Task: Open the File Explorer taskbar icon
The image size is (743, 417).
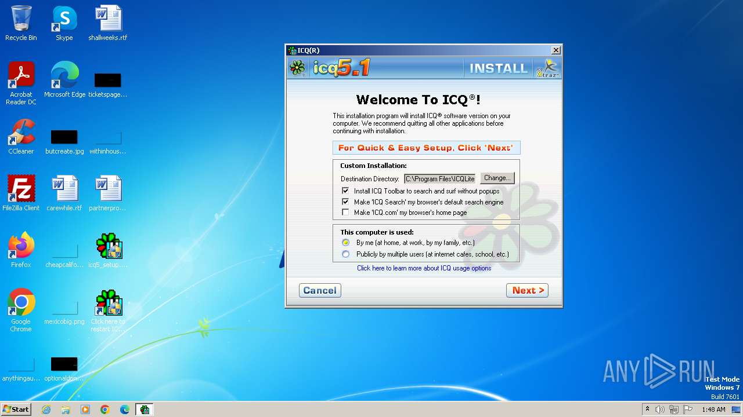Action: [66, 409]
